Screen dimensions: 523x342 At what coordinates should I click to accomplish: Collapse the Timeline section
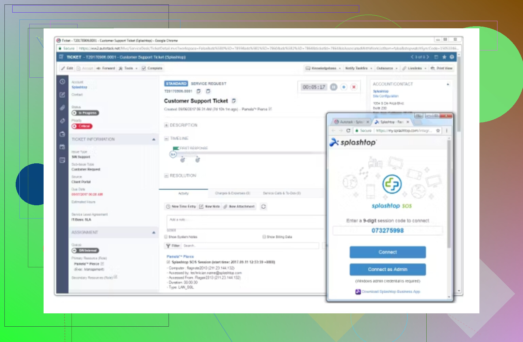tap(167, 138)
